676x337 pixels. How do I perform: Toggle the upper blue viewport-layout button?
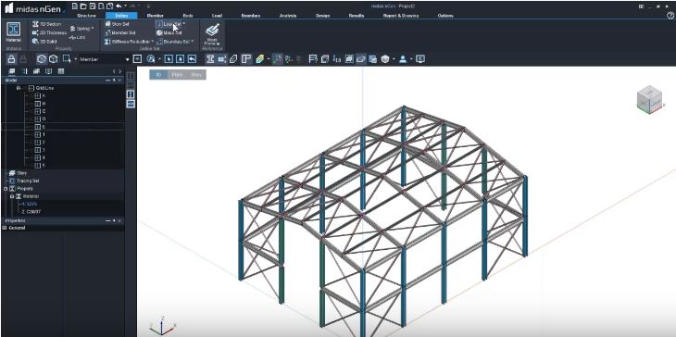click(x=131, y=94)
